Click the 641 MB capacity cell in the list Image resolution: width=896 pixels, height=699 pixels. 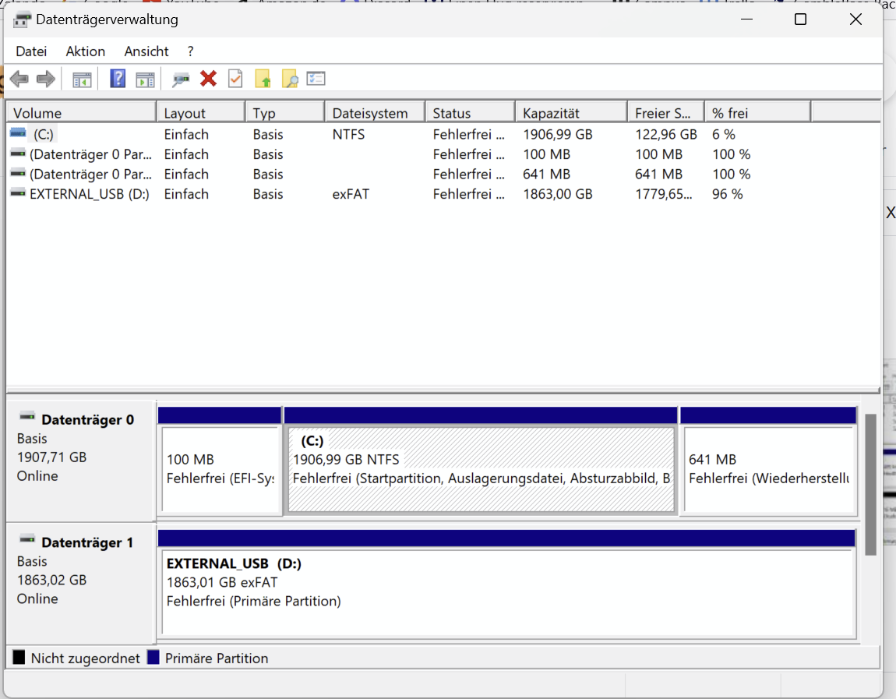(x=546, y=175)
